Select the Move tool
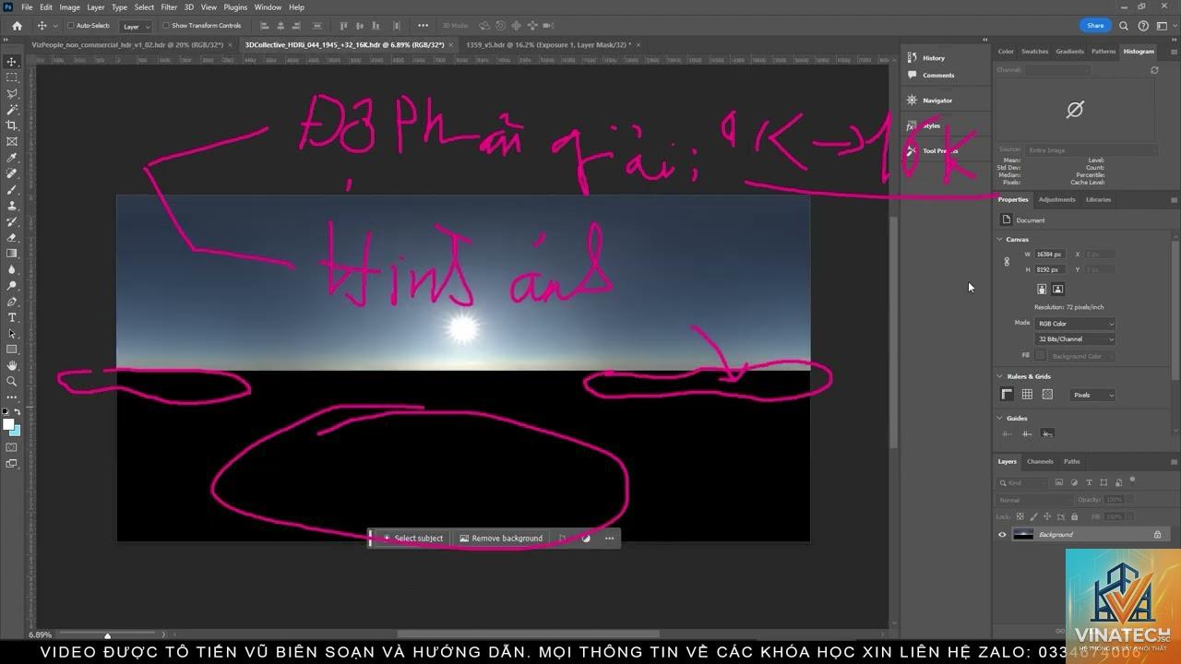The height and width of the screenshot is (664, 1181). [x=12, y=62]
